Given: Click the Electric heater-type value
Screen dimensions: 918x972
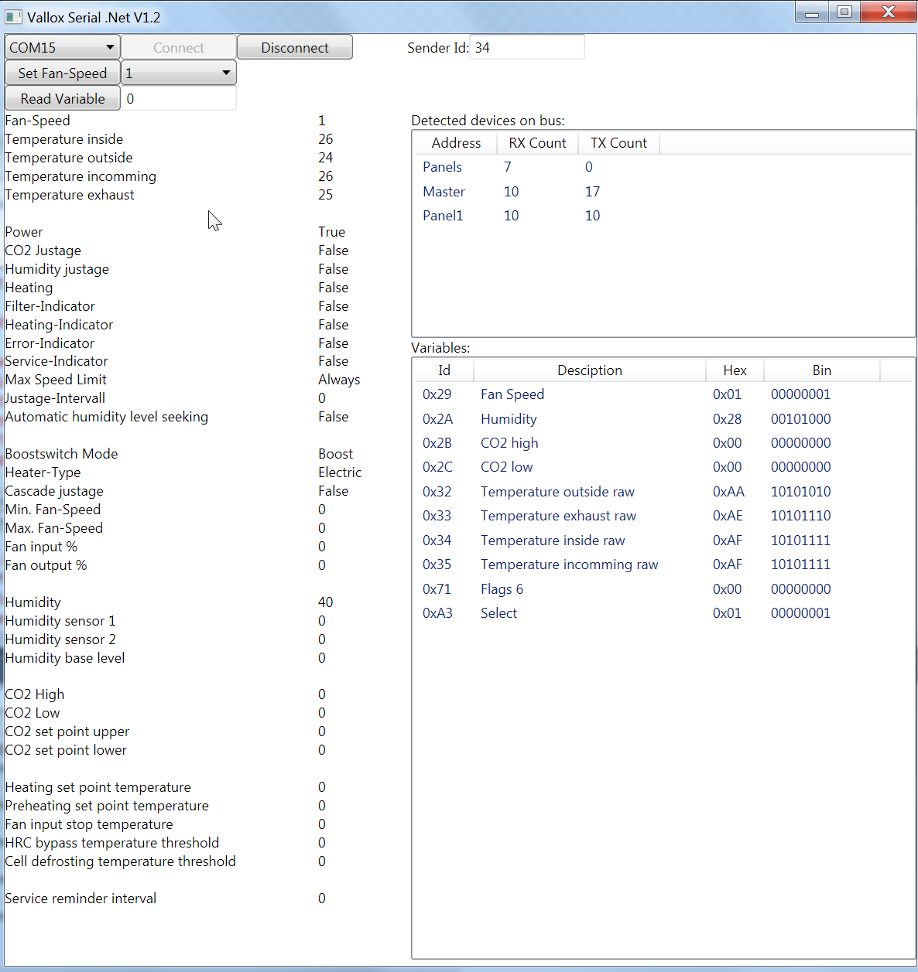Looking at the screenshot, I should (x=340, y=472).
